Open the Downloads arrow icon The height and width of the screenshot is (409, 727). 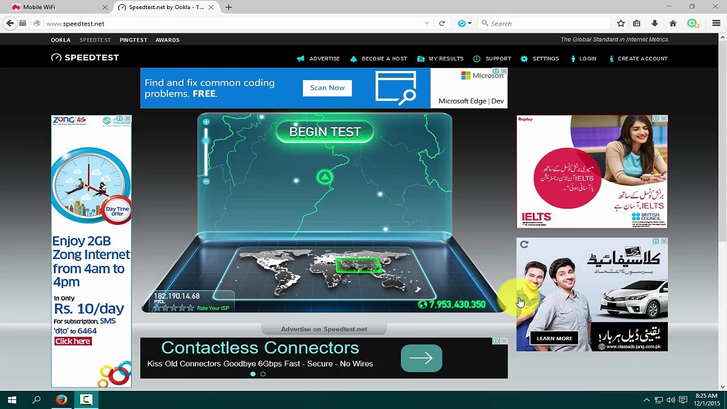pyautogui.click(x=655, y=23)
